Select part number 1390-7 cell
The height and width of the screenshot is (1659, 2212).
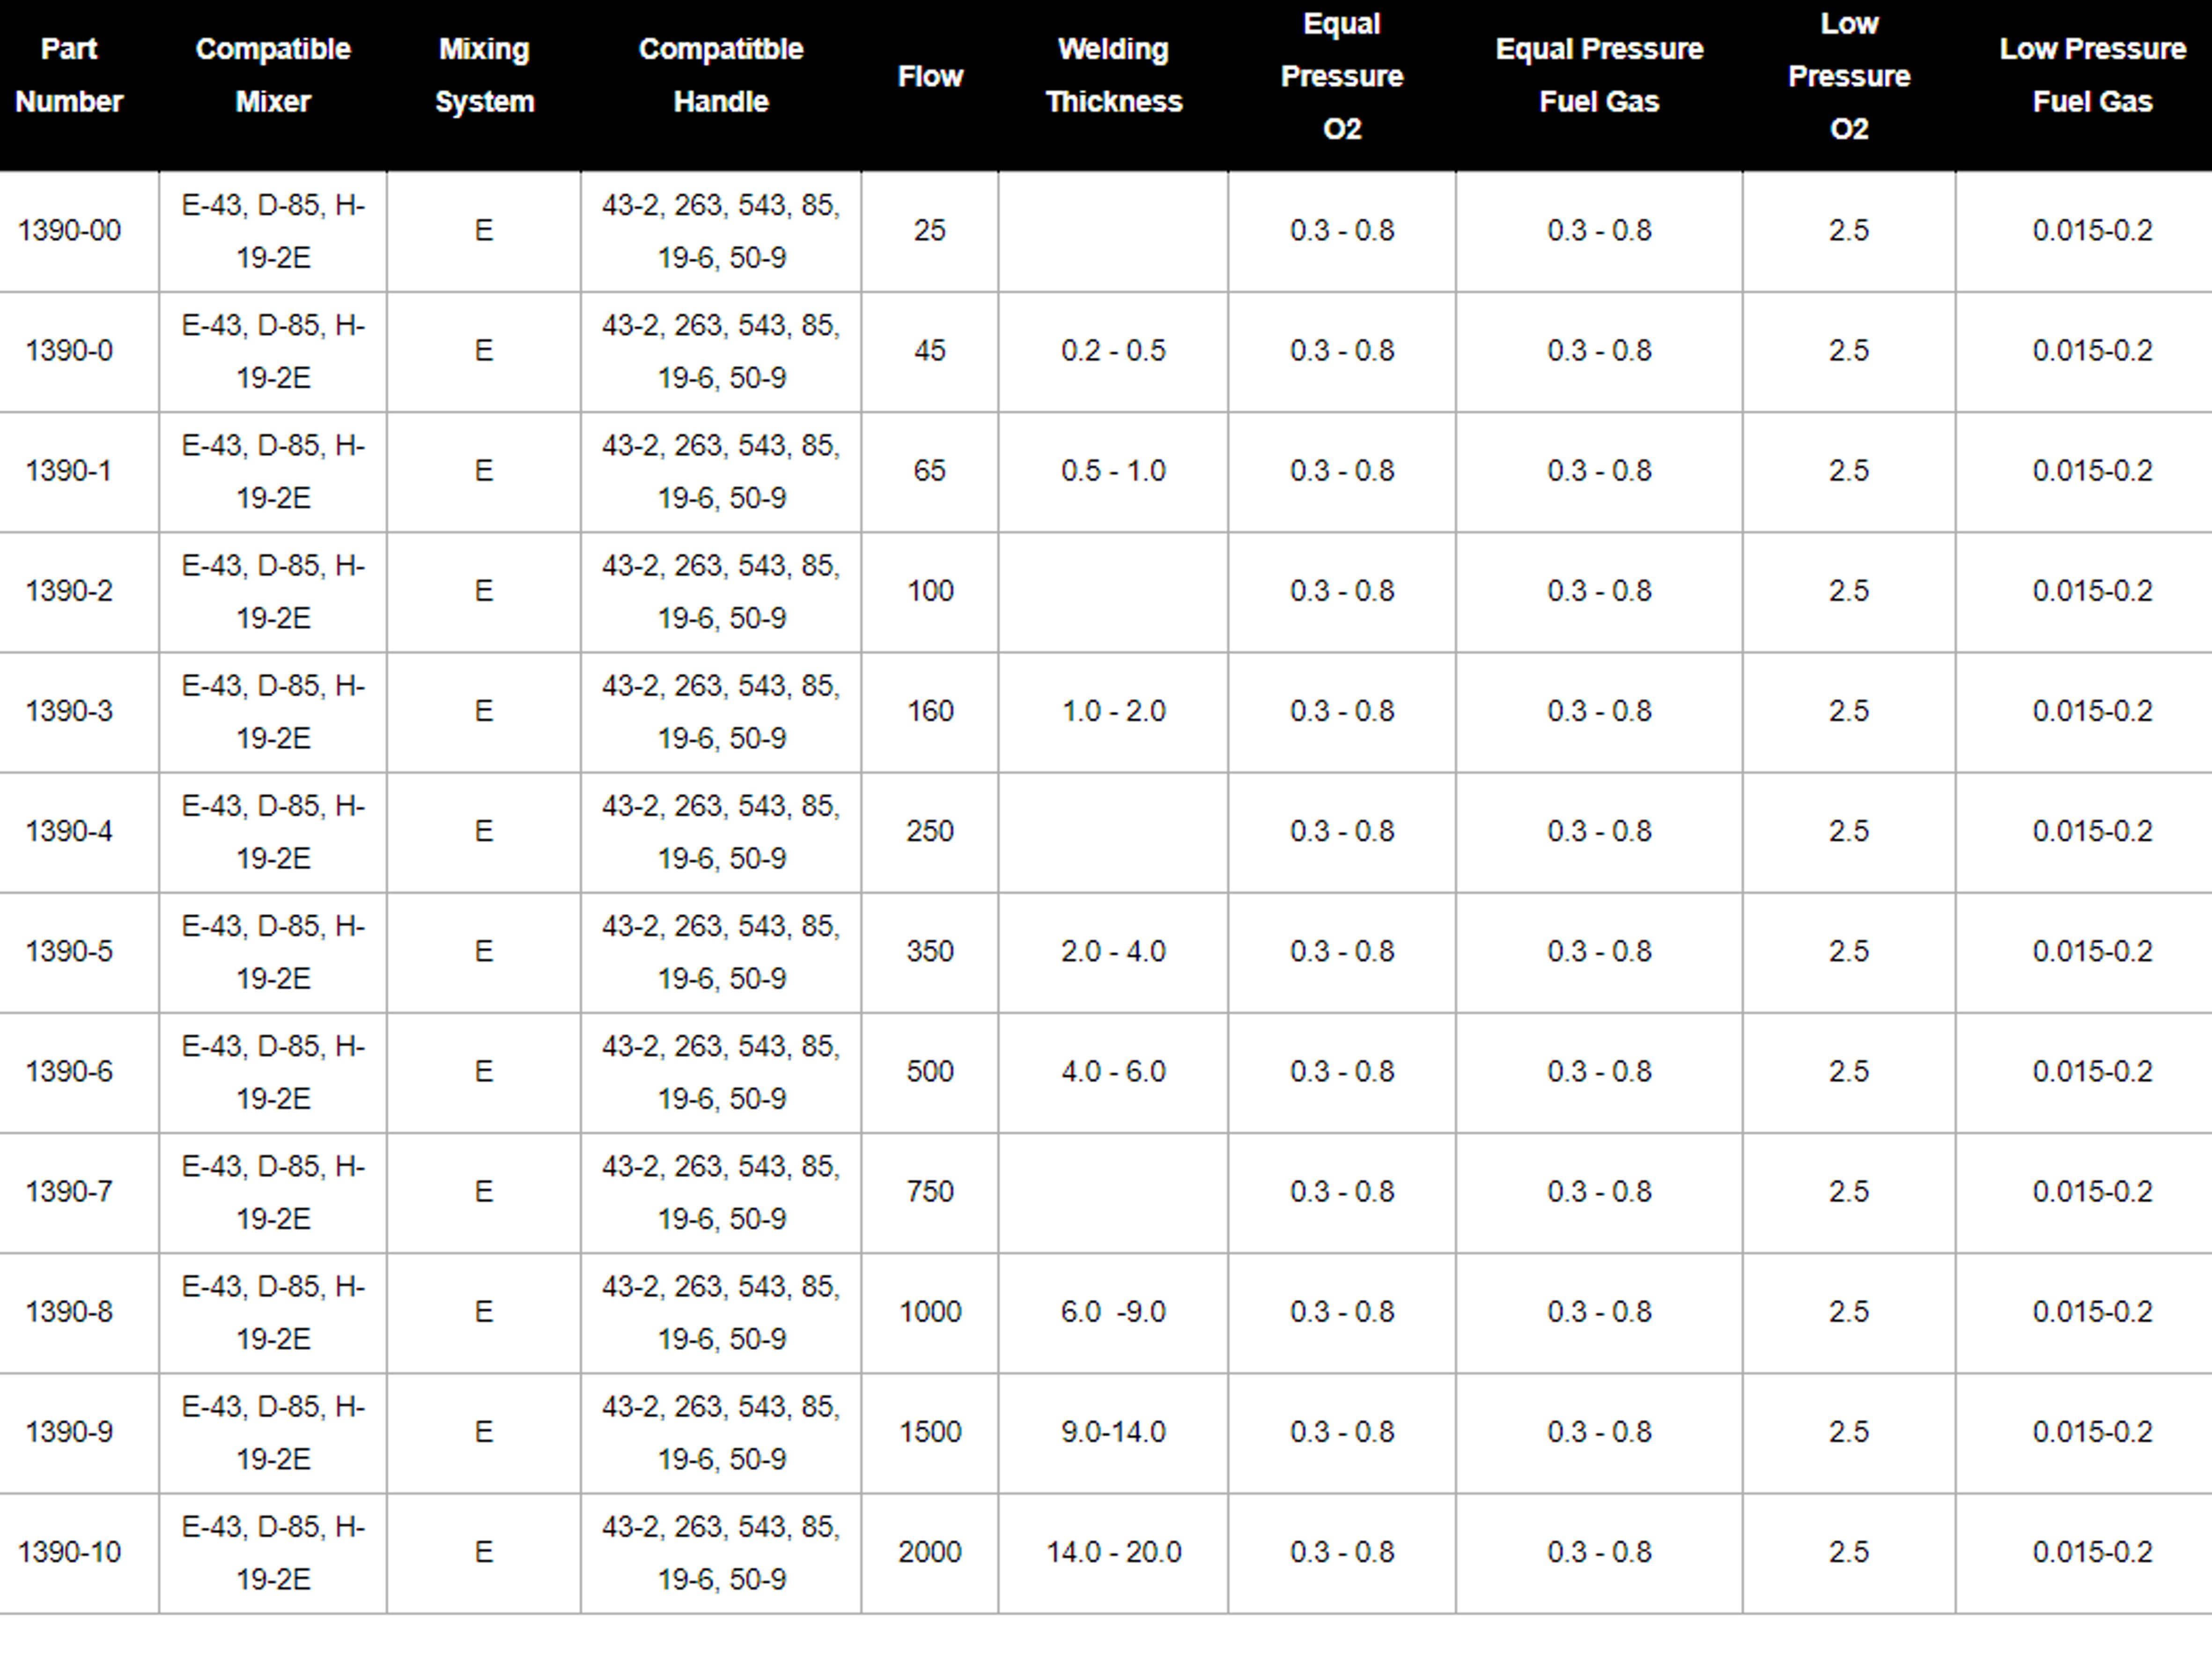pos(69,1192)
